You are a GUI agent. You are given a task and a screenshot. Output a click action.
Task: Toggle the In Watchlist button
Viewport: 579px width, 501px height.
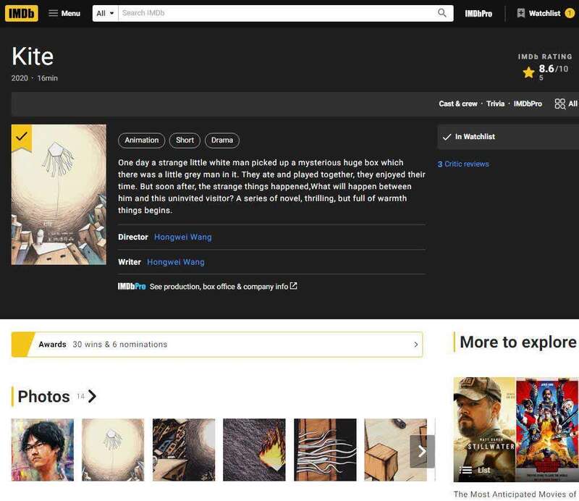pos(507,137)
